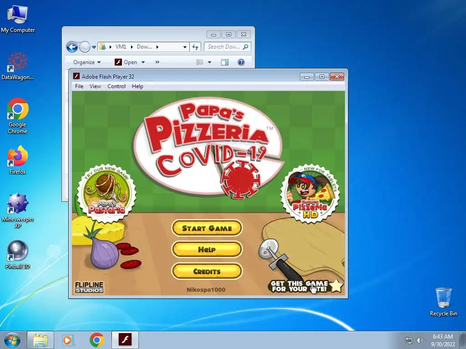This screenshot has height=349, width=466.
Task: Click the Change your view icon
Action: coord(200,62)
